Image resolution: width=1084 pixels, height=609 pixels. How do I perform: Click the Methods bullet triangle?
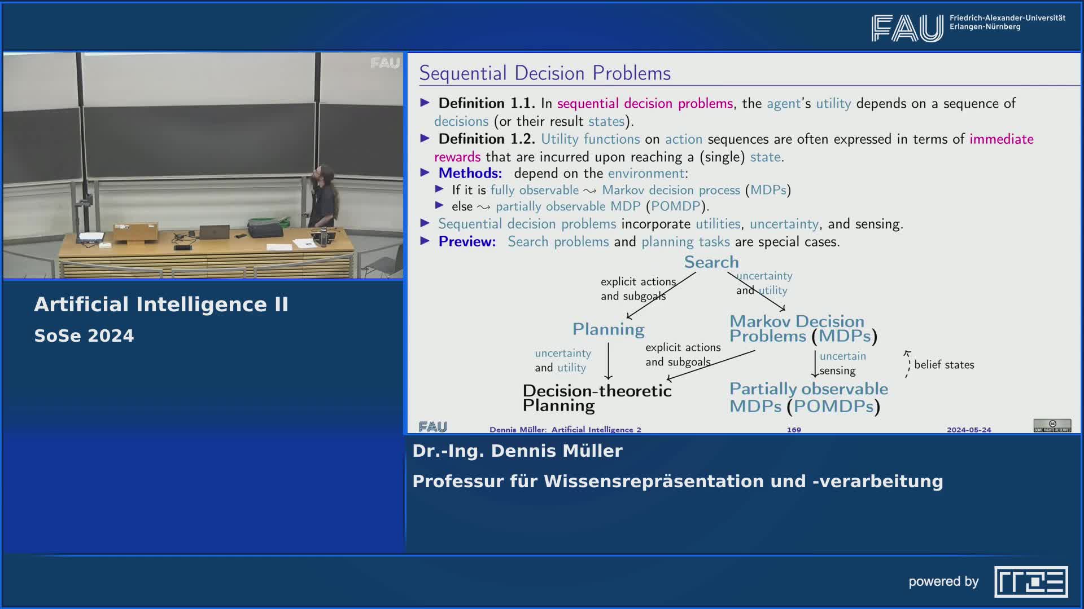(426, 173)
